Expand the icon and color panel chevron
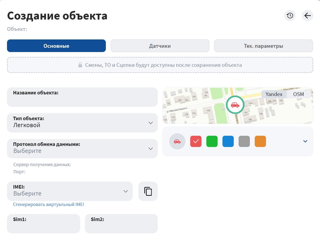The height and width of the screenshot is (250, 320). click(x=305, y=141)
